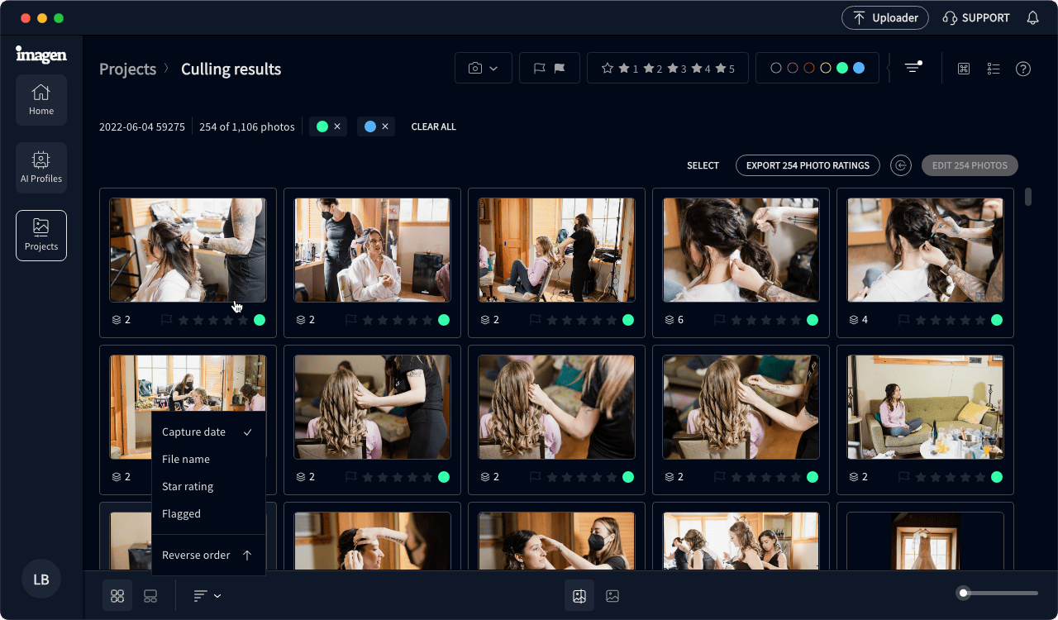Switch to grid view layout

click(x=117, y=595)
